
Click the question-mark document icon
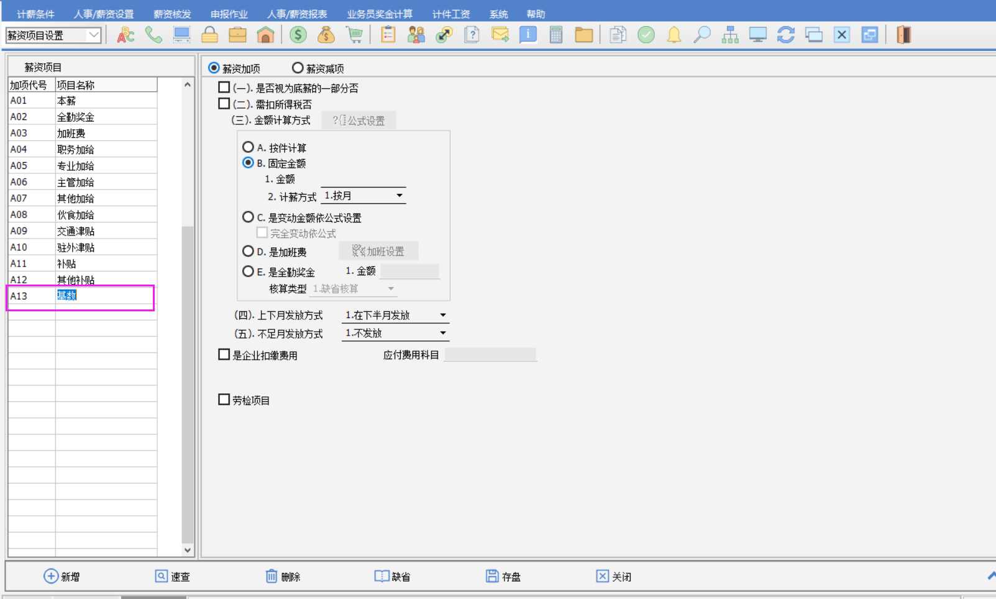(x=472, y=35)
